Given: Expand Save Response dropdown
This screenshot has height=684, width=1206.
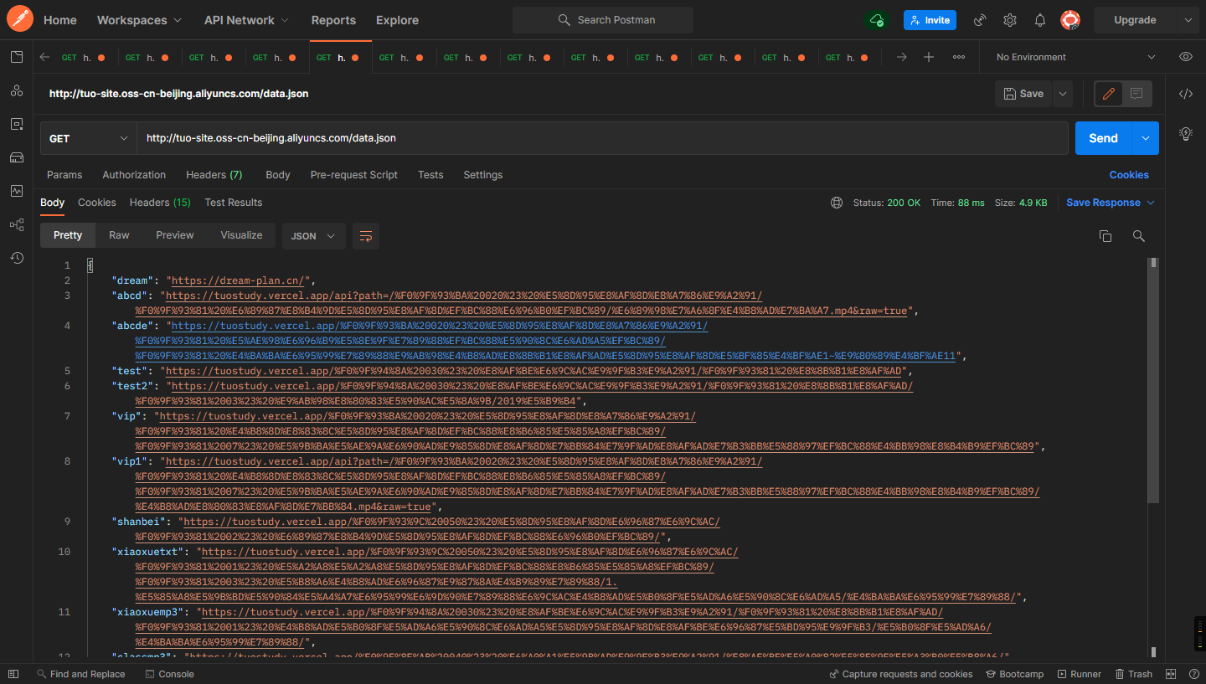Looking at the screenshot, I should (x=1151, y=203).
